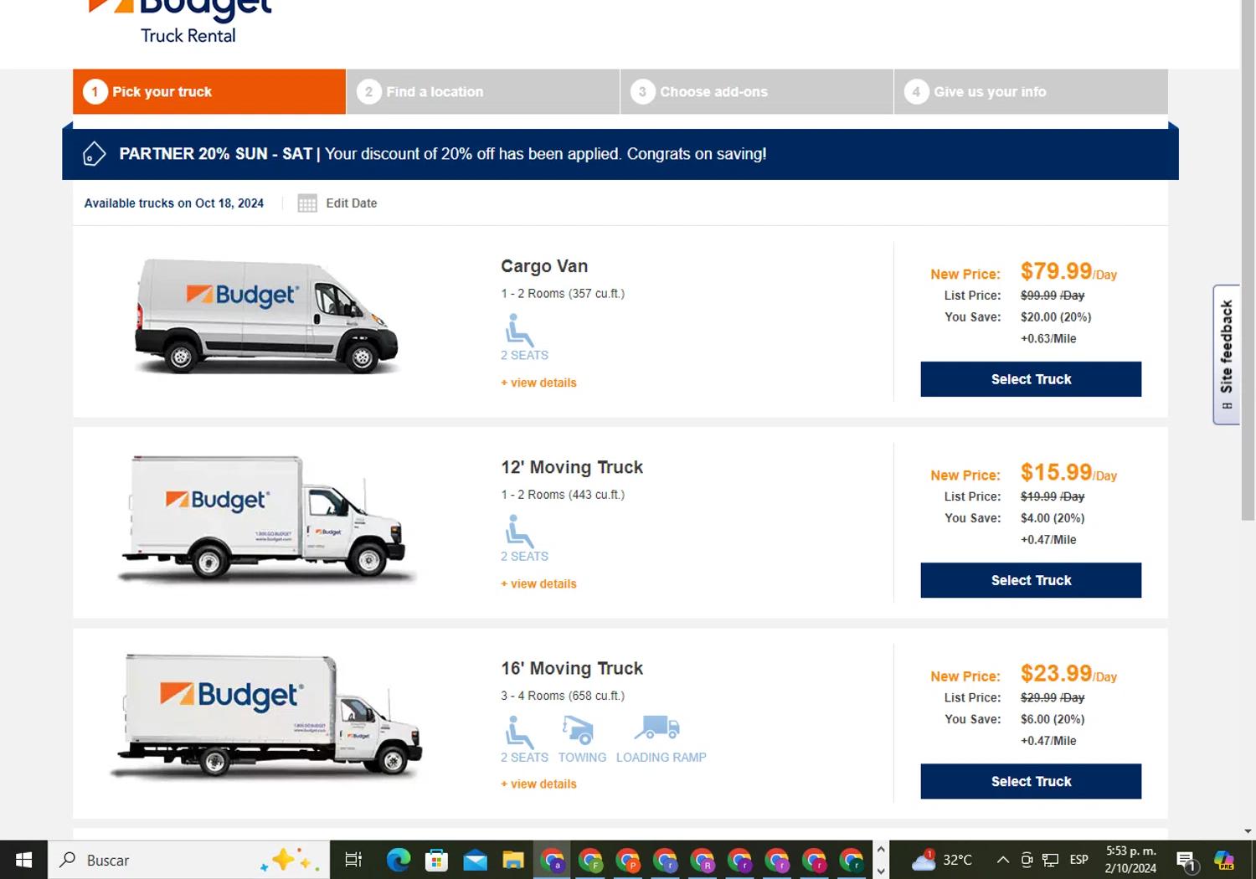Click the '1 - 2 Rooms (357 cu.ft.)' text

(x=563, y=294)
